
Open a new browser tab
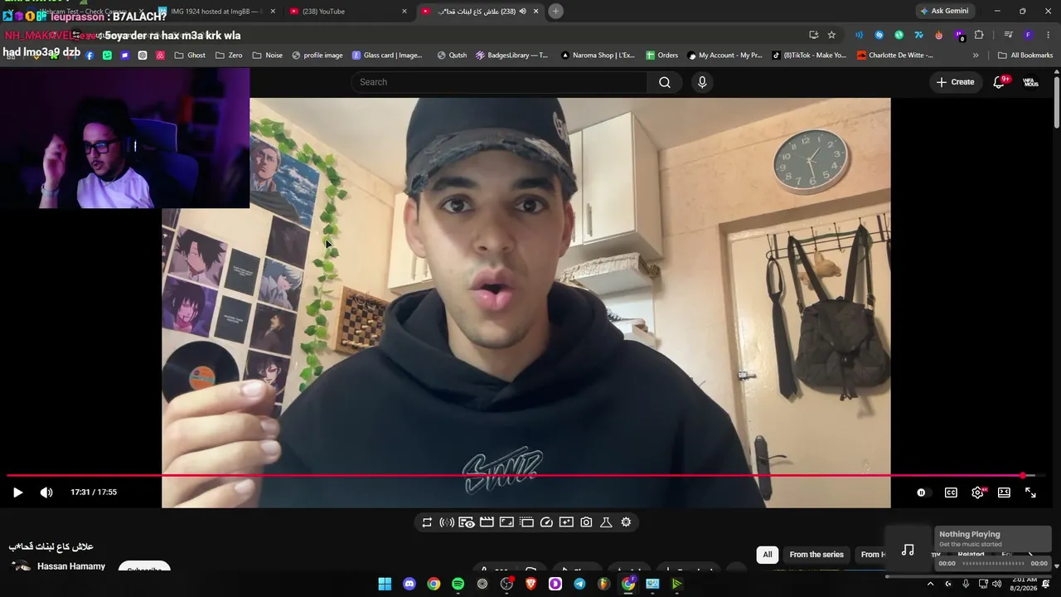(556, 11)
